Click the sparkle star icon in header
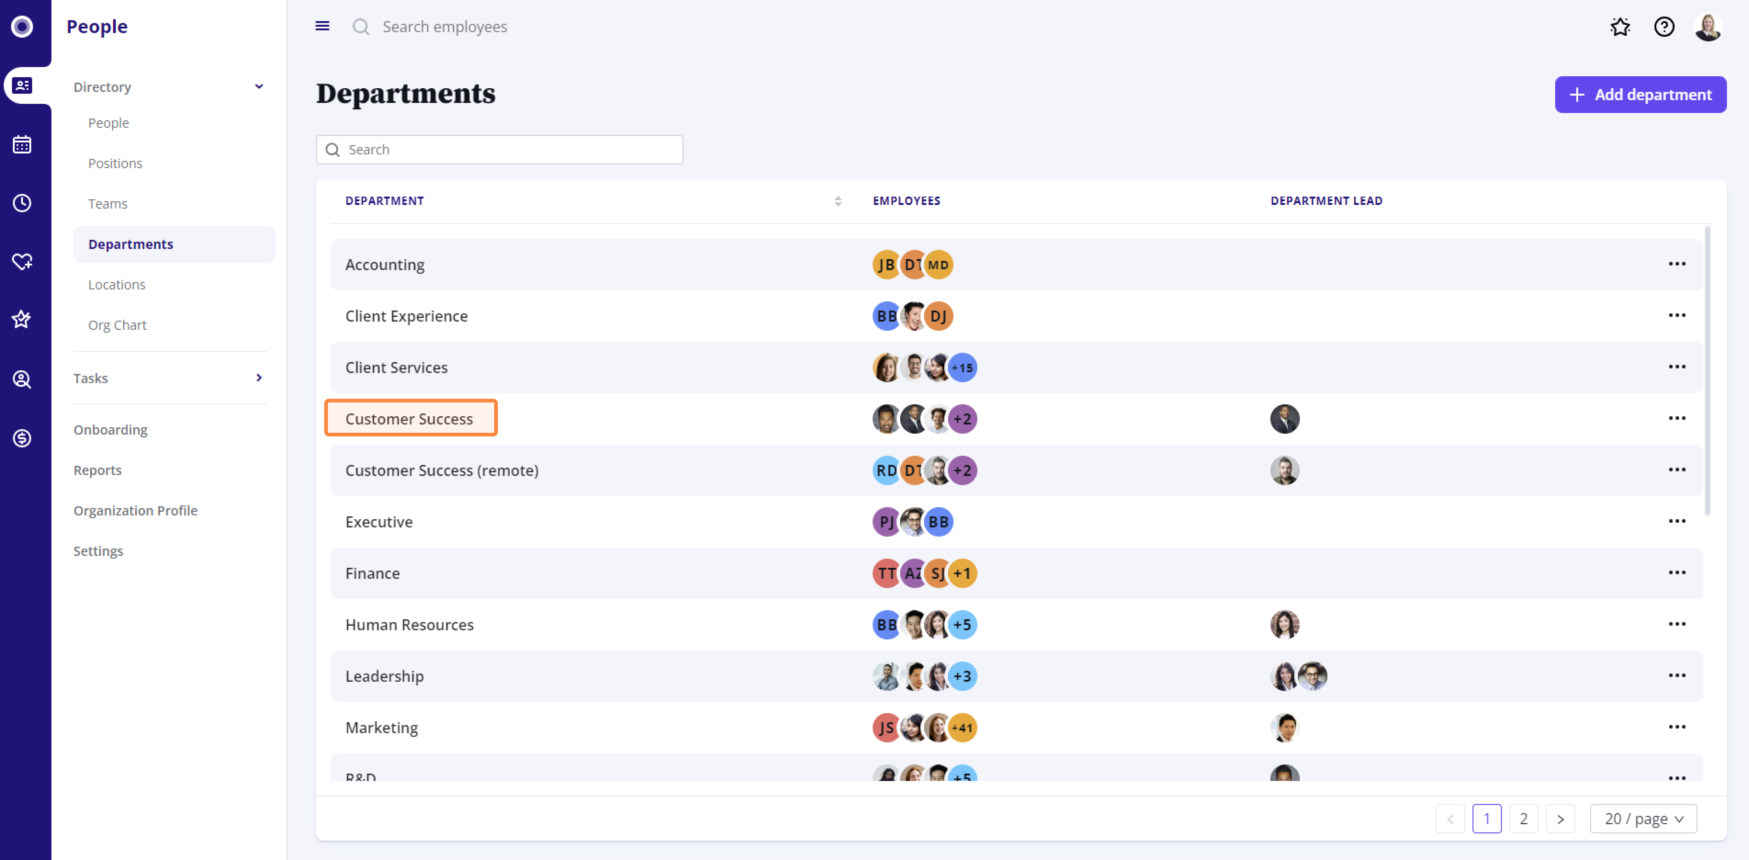The width and height of the screenshot is (1749, 860). (x=1620, y=27)
